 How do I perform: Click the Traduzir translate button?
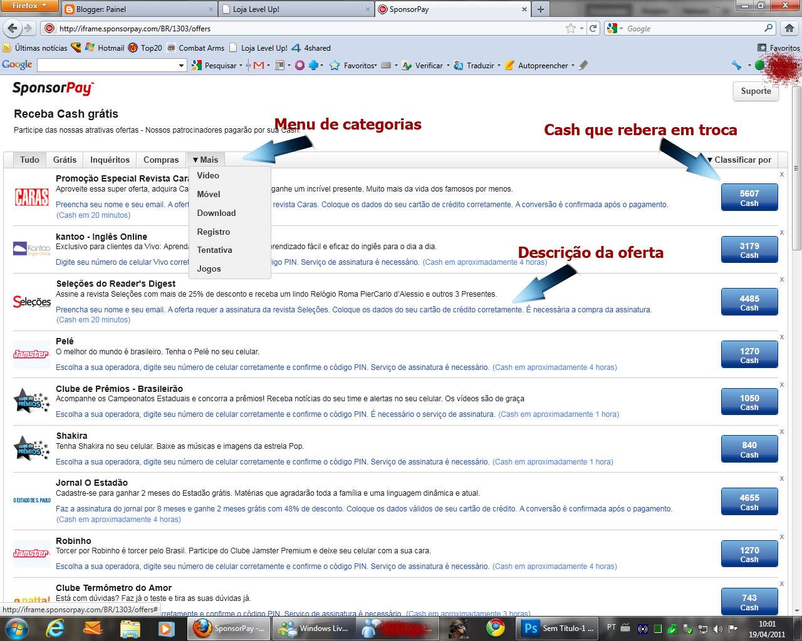(x=474, y=65)
